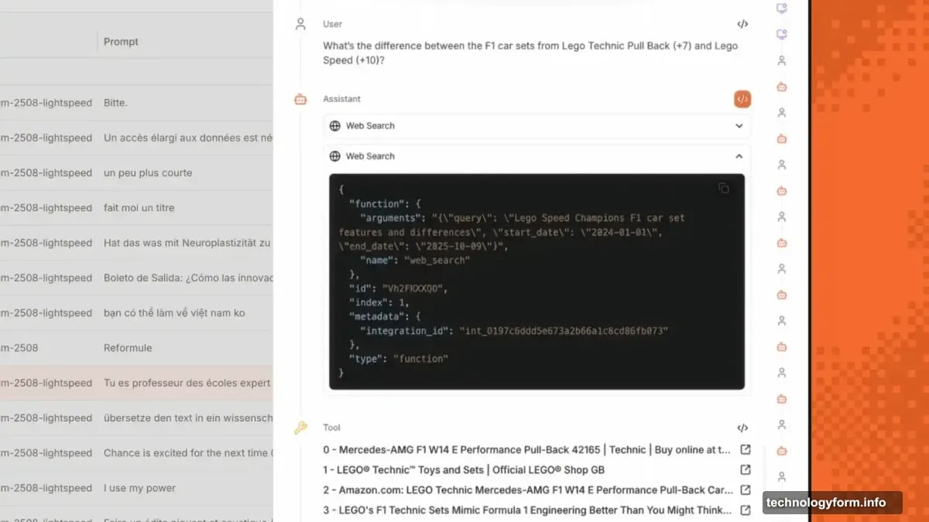The image size is (929, 522).
Task: Click the Tool key icon beside the results
Action: point(300,428)
